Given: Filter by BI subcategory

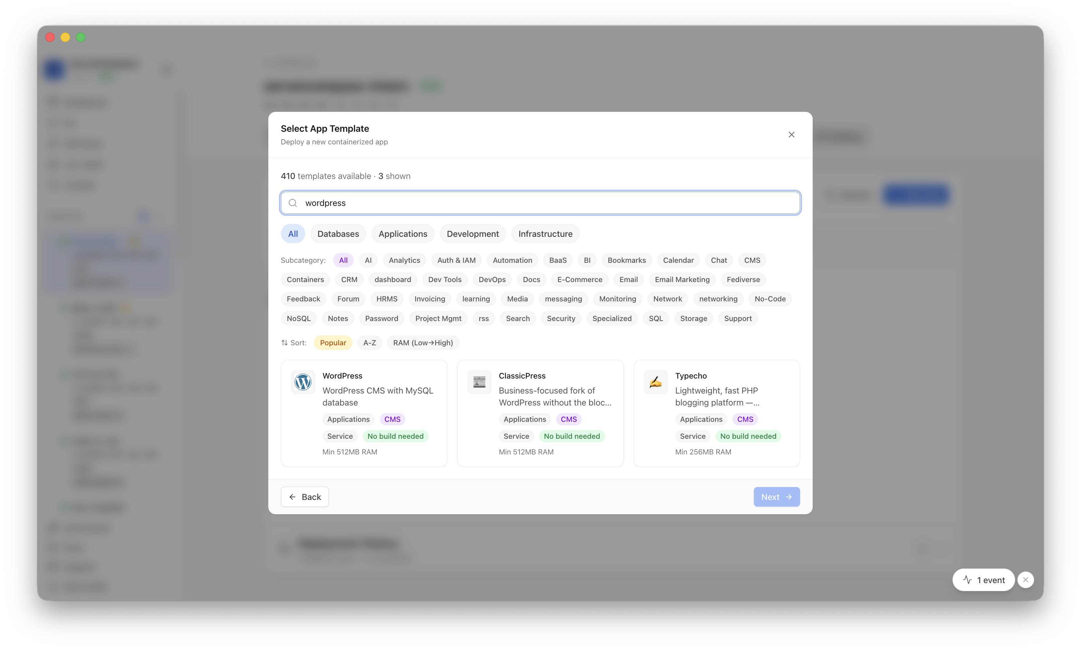Looking at the screenshot, I should point(587,260).
